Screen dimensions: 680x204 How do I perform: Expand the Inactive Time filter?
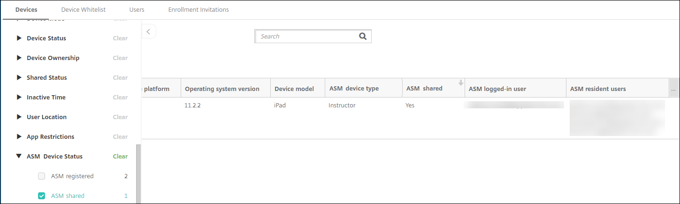(x=19, y=98)
